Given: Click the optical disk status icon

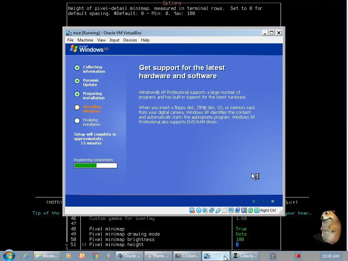Looking at the screenshot, I should click(199, 210).
